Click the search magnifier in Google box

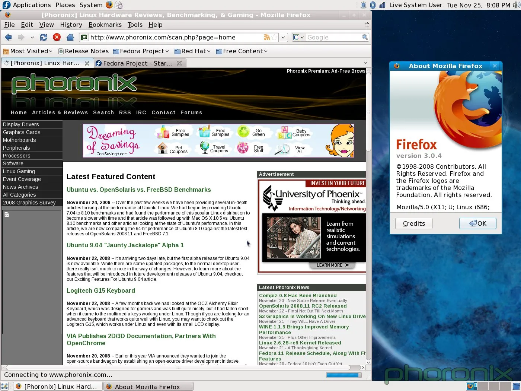point(365,37)
